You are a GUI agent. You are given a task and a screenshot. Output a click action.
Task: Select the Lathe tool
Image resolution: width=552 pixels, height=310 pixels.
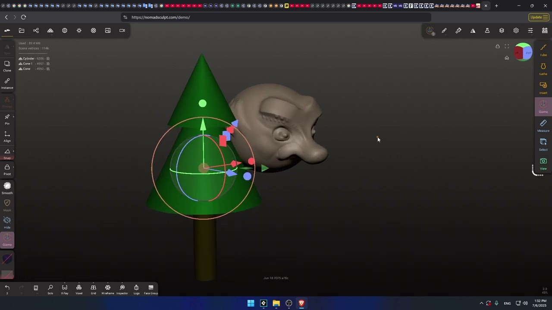543,68
